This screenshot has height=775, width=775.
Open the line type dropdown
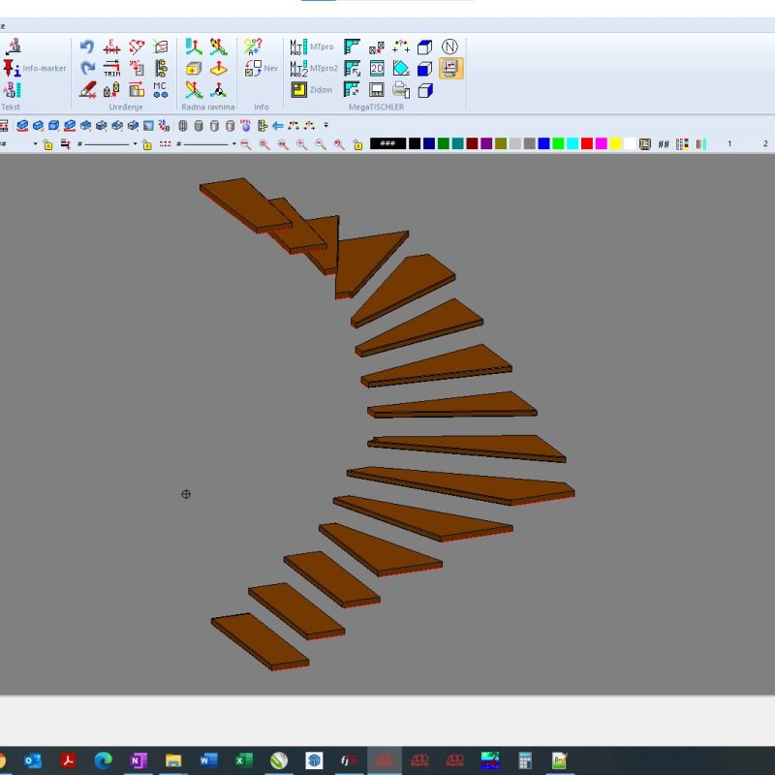135,144
